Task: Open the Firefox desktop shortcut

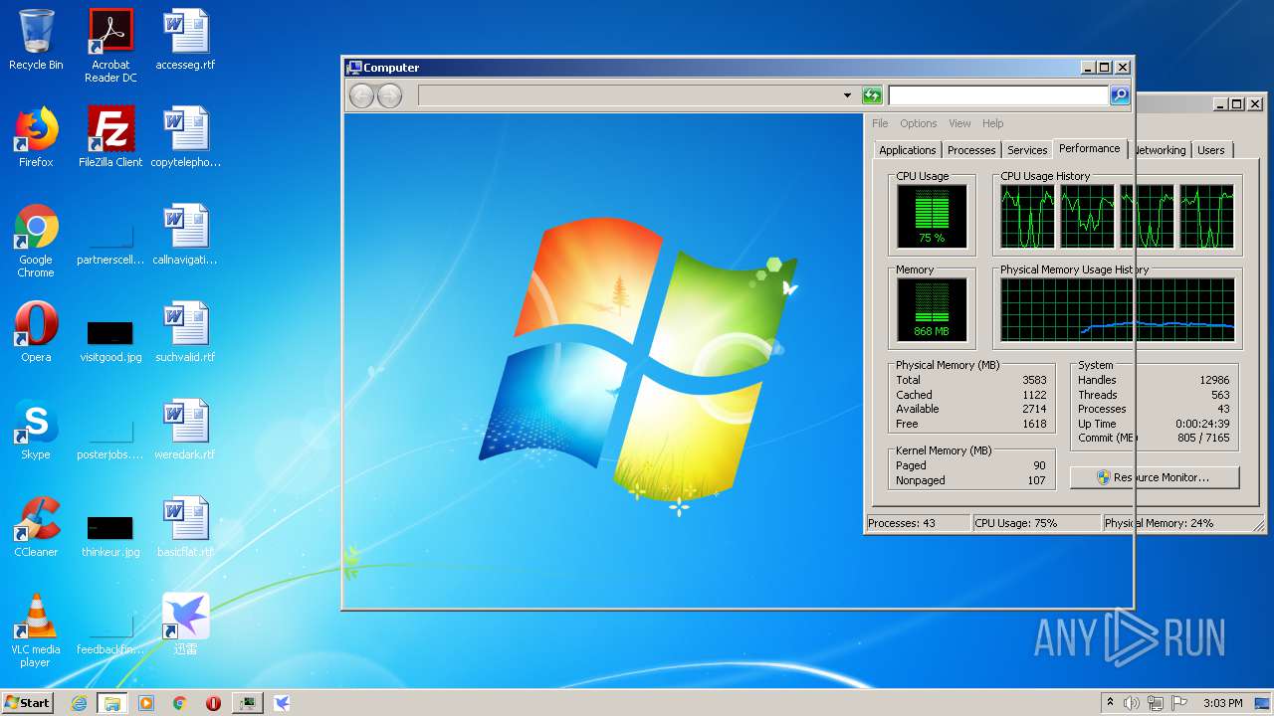Action: point(36,137)
